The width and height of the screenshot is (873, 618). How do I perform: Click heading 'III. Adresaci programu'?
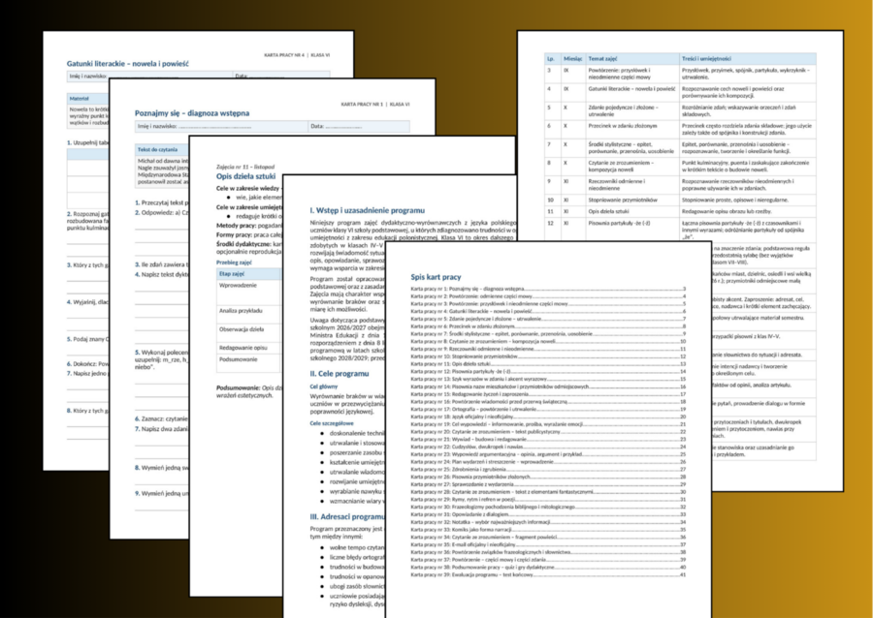point(347,517)
